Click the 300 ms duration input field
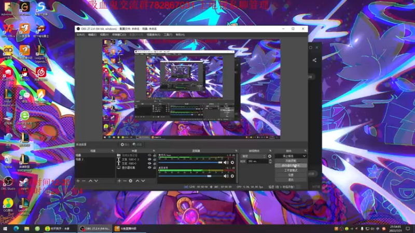Image resolution: width=415 pixels, height=233 pixels. [x=257, y=161]
